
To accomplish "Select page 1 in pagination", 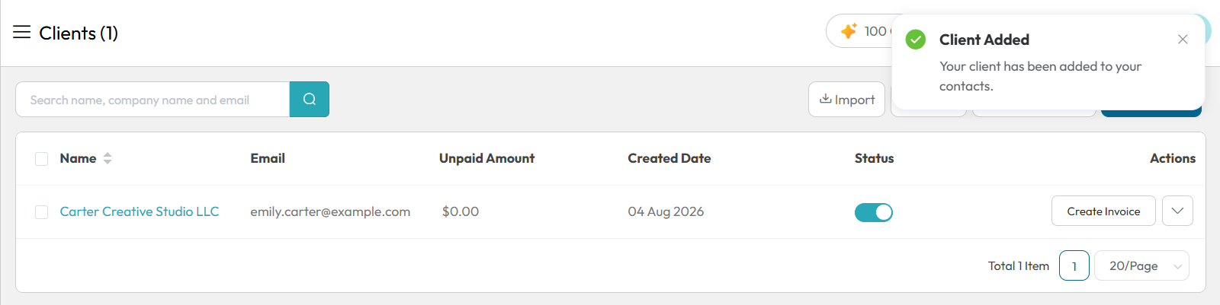I will [x=1074, y=265].
